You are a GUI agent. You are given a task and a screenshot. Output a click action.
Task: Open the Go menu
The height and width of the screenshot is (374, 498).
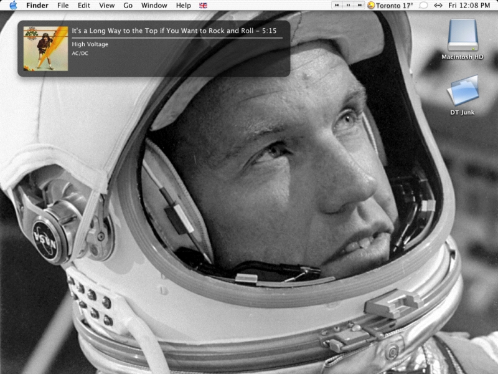128,5
